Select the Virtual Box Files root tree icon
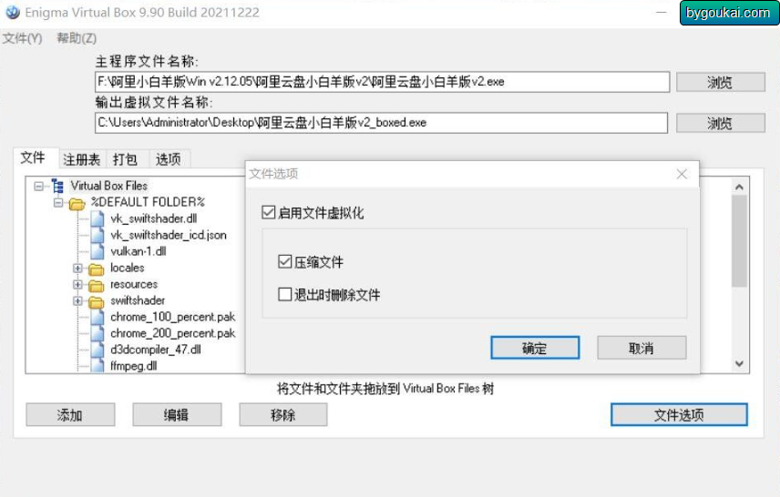Viewport: 780px width, 497px height. coord(57,186)
